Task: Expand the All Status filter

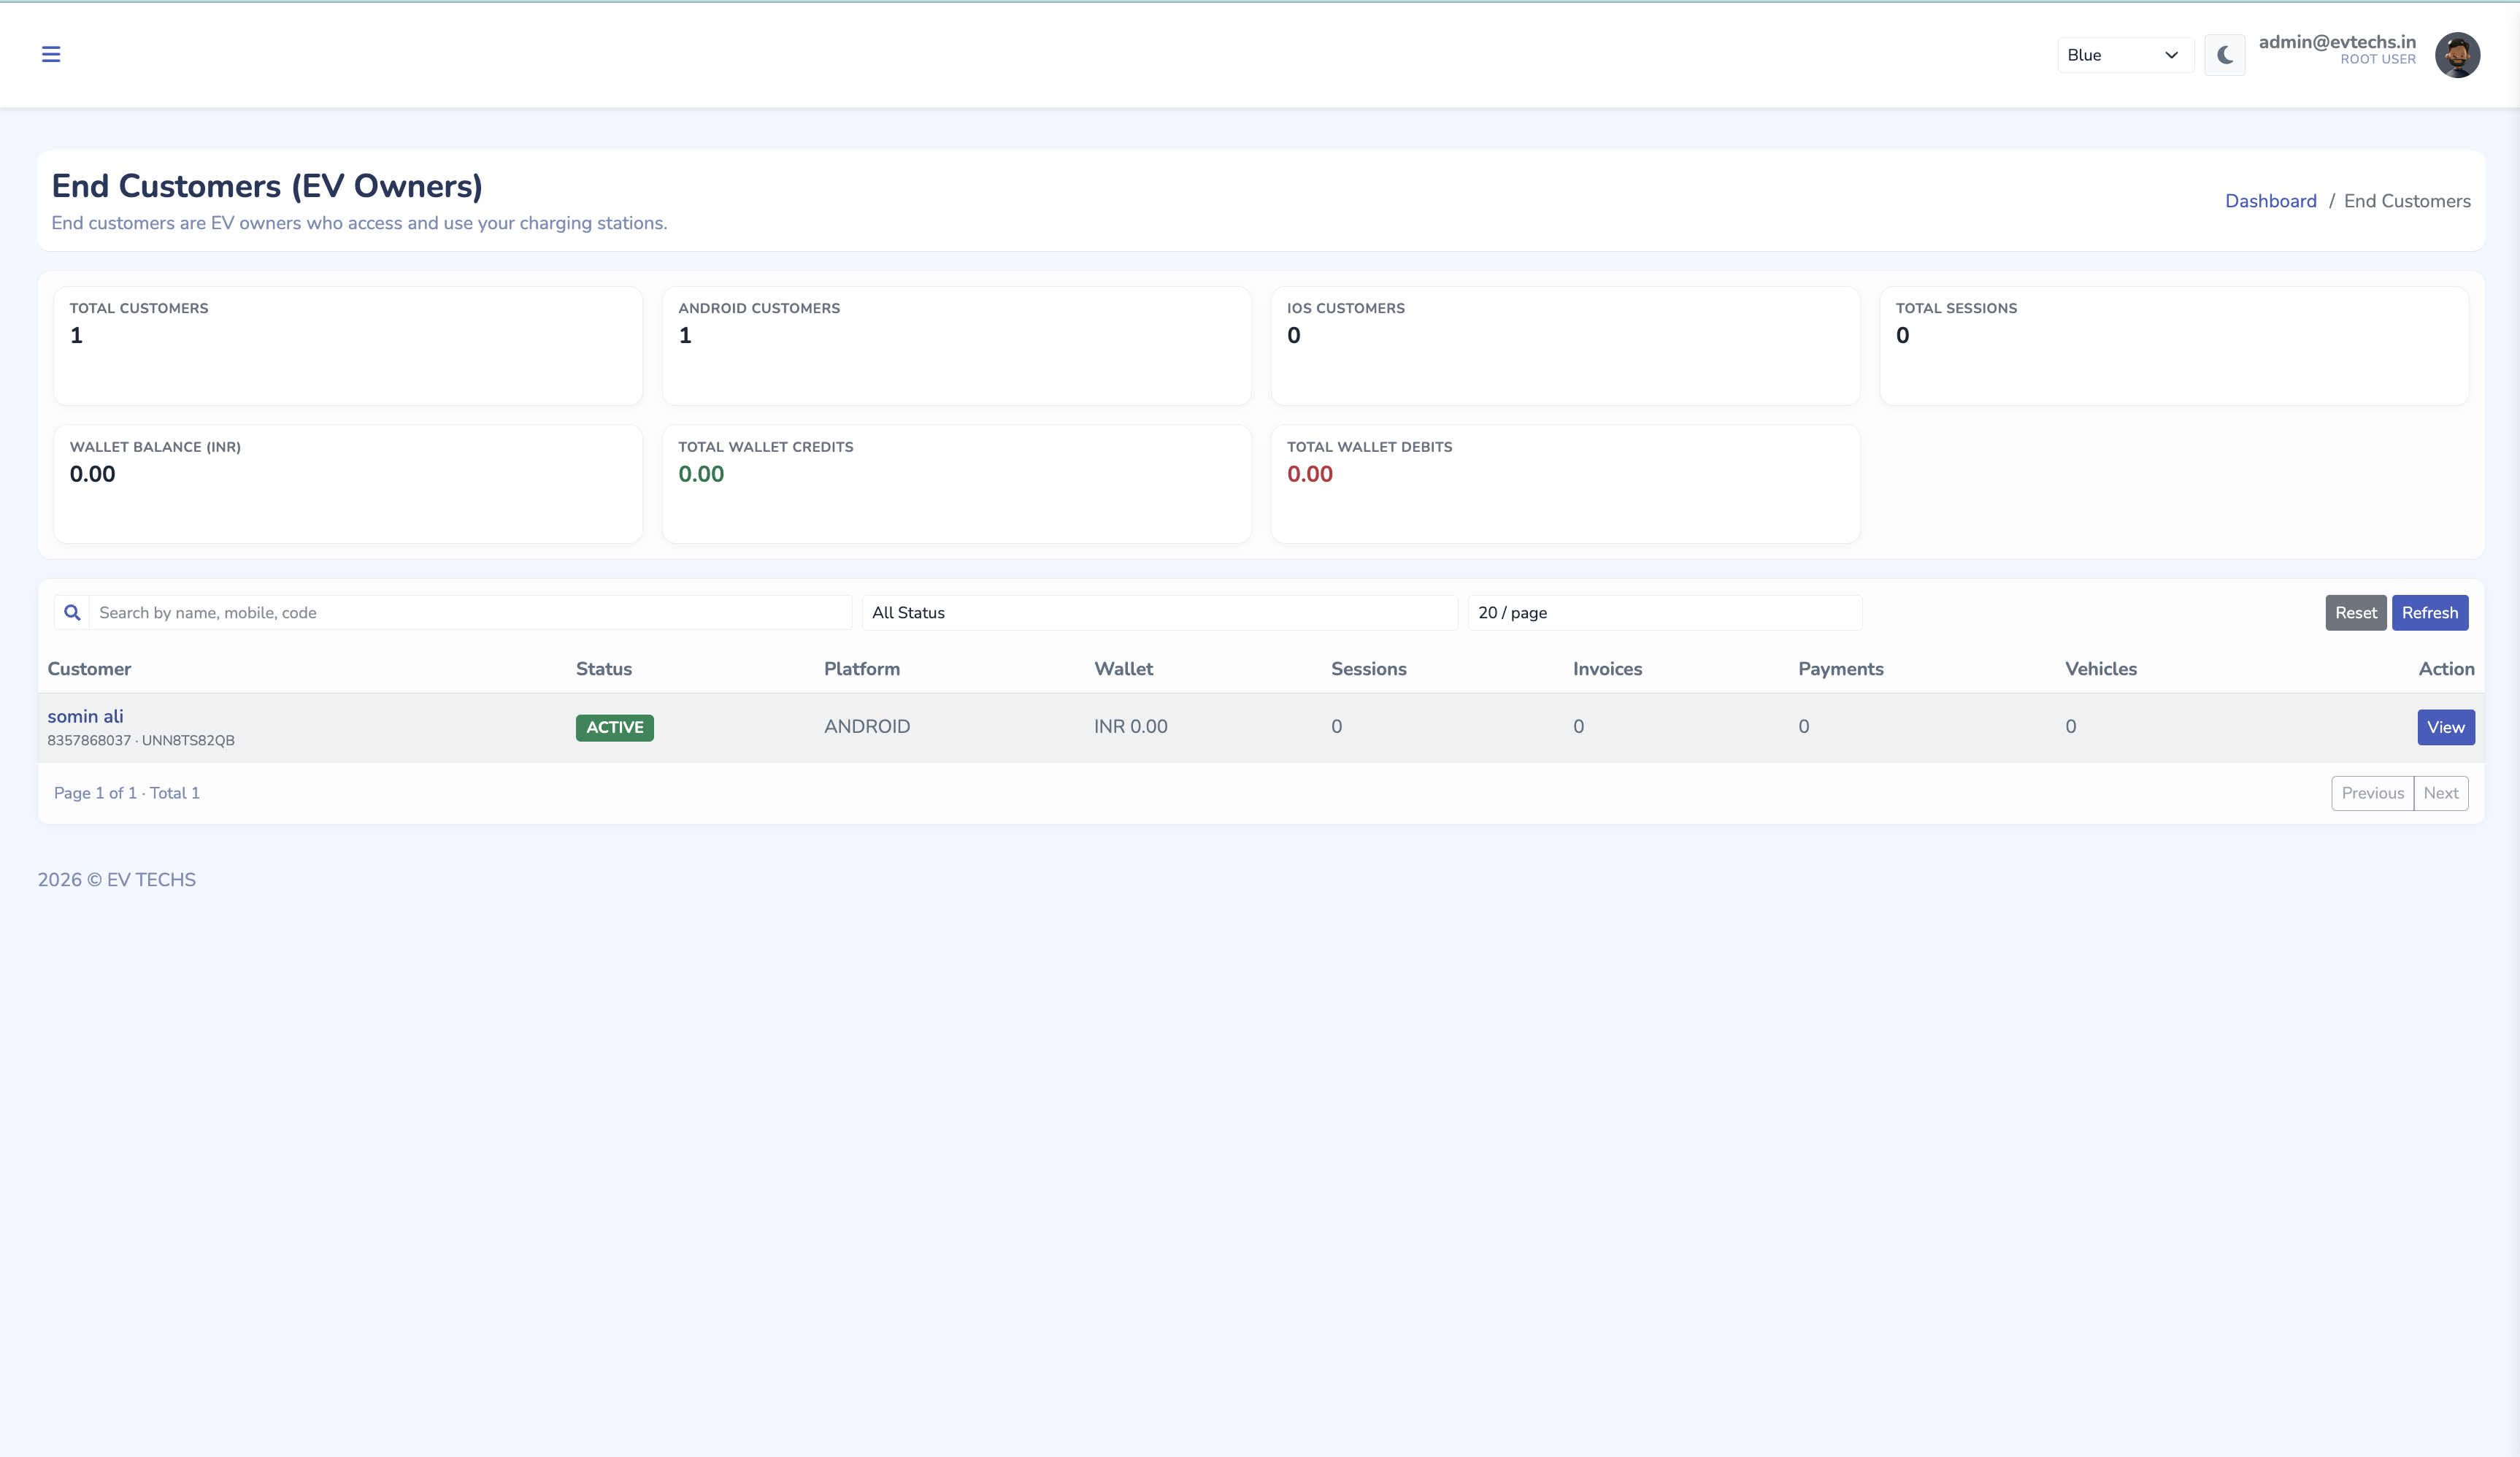Action: [x=1159, y=613]
